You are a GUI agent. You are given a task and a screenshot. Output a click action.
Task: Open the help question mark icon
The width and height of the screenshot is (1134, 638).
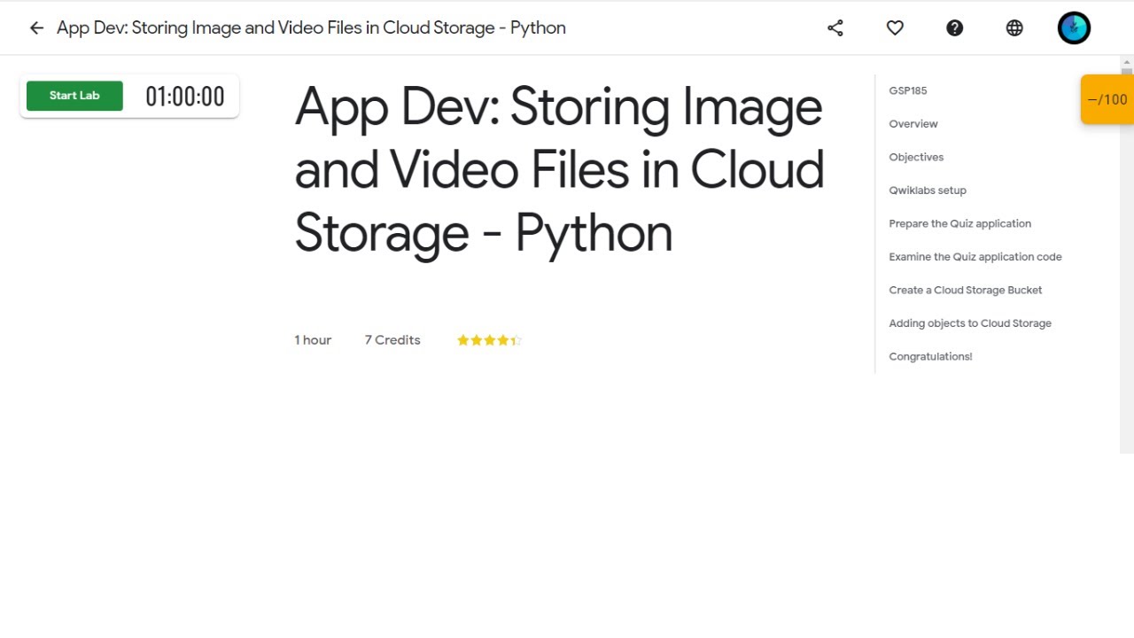(954, 28)
